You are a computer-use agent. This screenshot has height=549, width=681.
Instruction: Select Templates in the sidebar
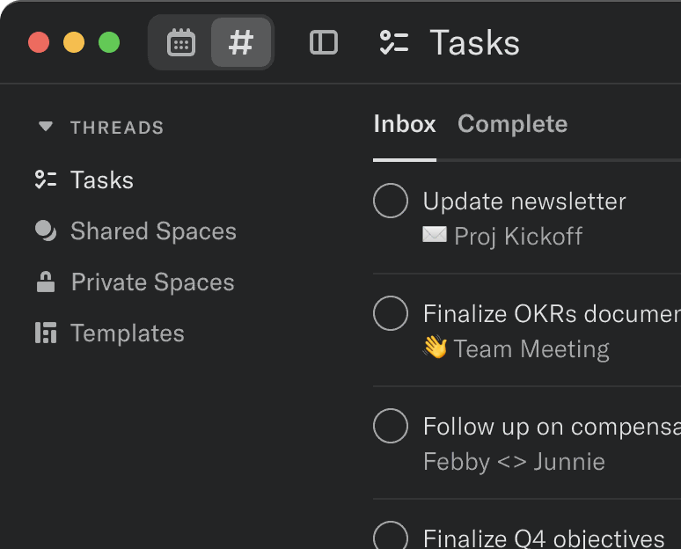click(128, 333)
